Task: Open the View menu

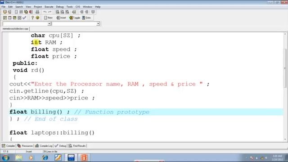Action: tap(28, 7)
